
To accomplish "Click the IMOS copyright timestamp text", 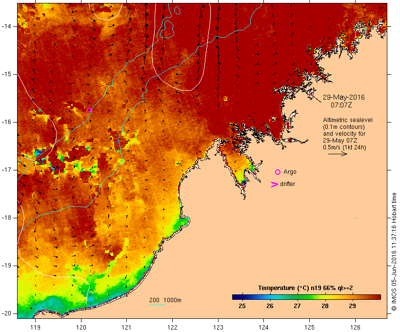I will [394, 252].
